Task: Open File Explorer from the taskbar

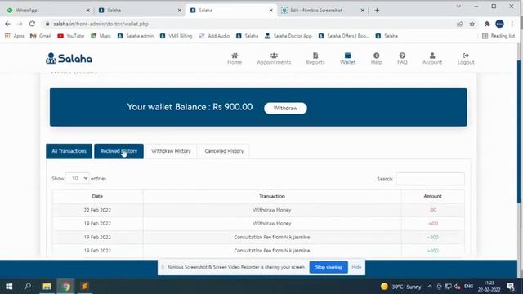Action: (47, 287)
